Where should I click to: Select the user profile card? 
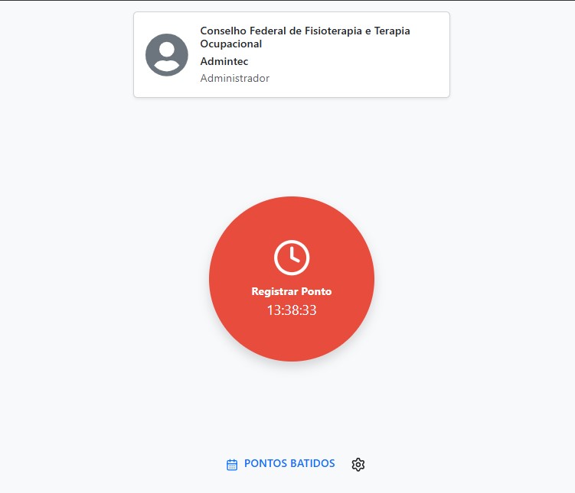292,54
